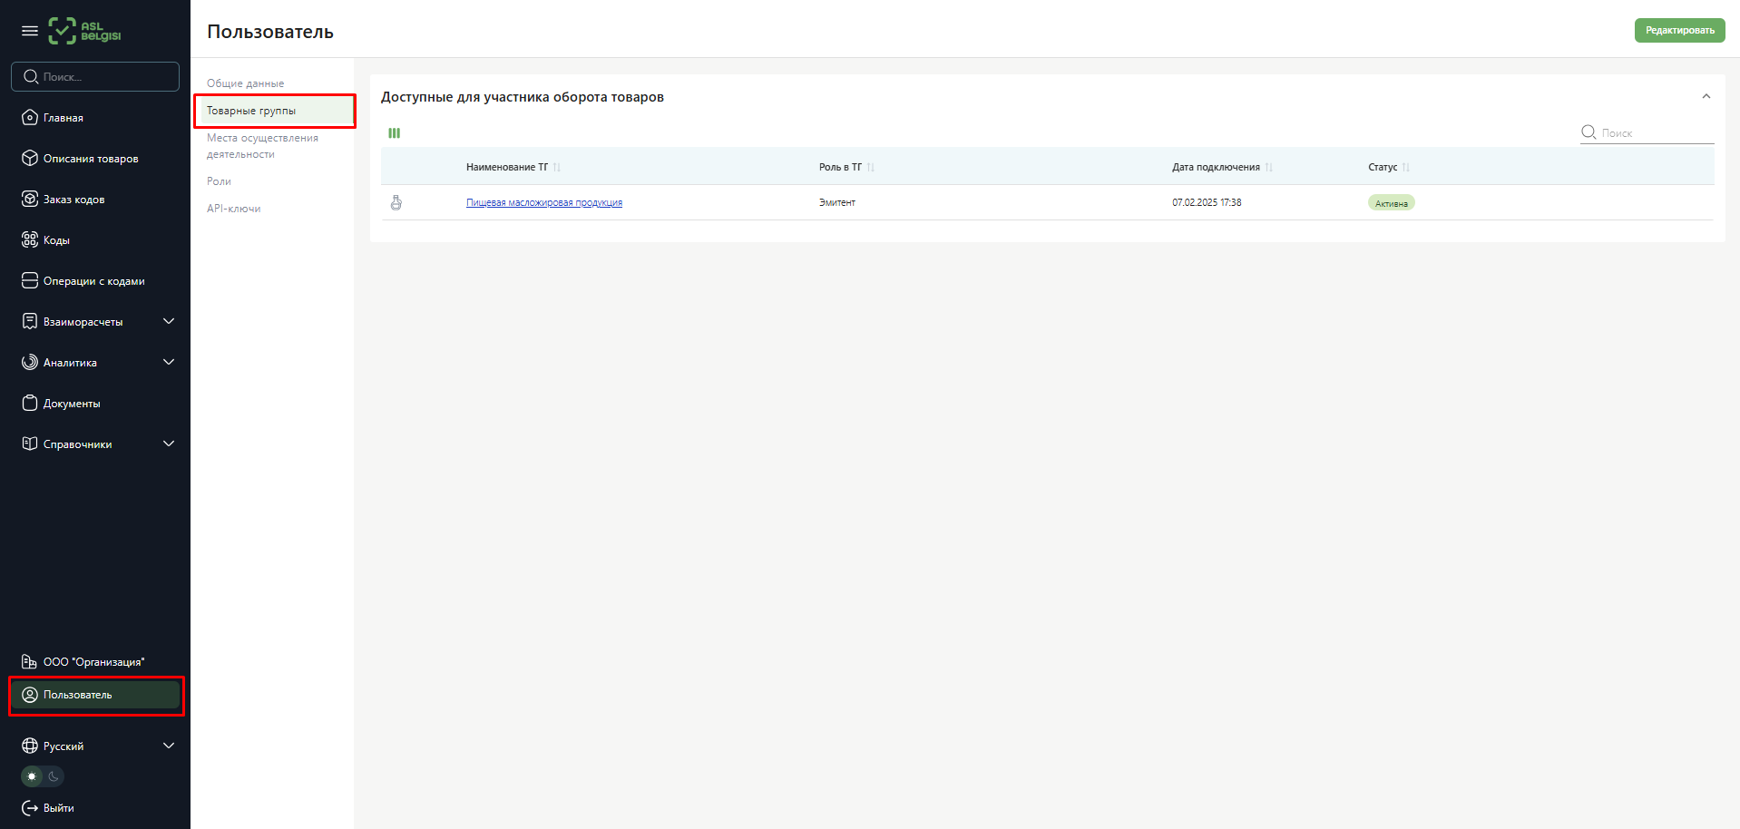Image resolution: width=1740 pixels, height=829 pixels.
Task: Click the magnifier icon in table search
Action: (1588, 132)
